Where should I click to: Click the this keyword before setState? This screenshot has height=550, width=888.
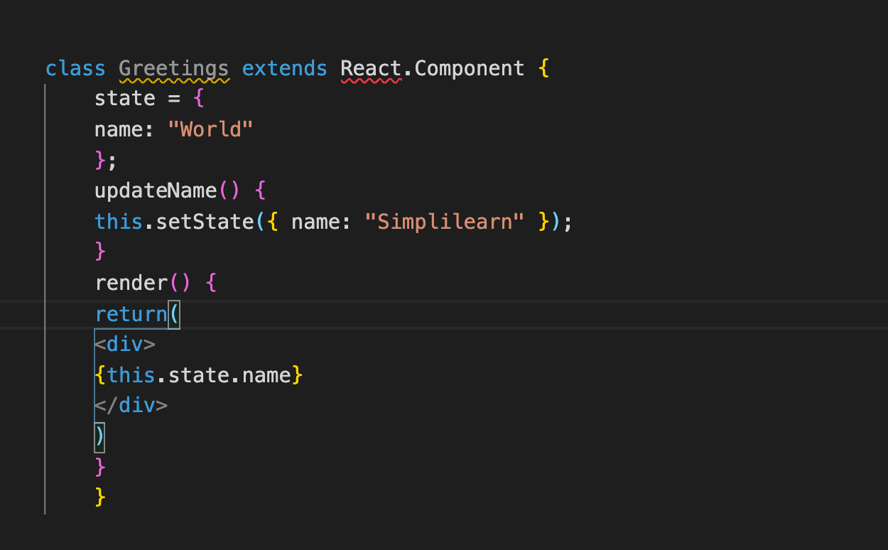tap(118, 222)
